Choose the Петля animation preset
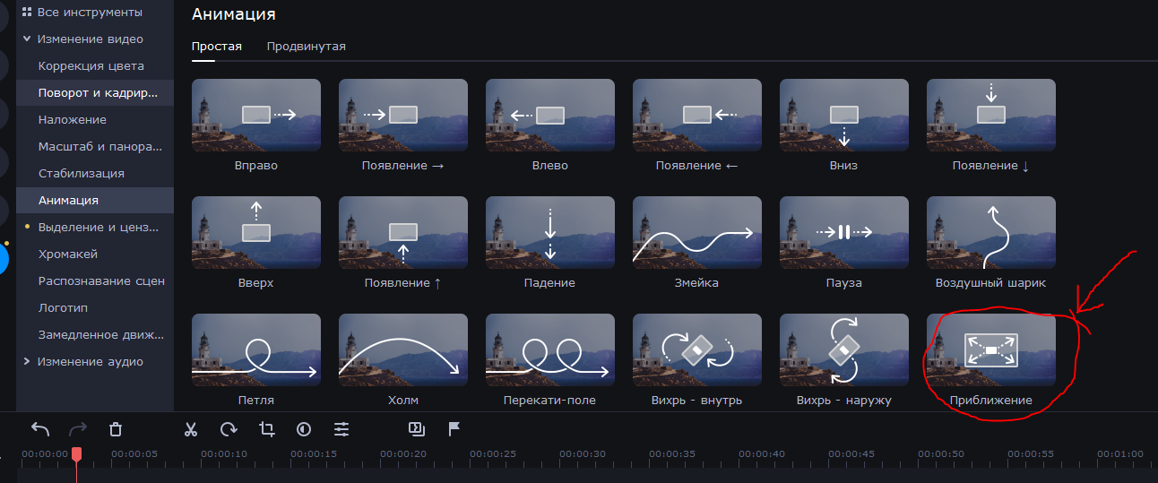This screenshot has height=483, width=1158. pos(256,350)
